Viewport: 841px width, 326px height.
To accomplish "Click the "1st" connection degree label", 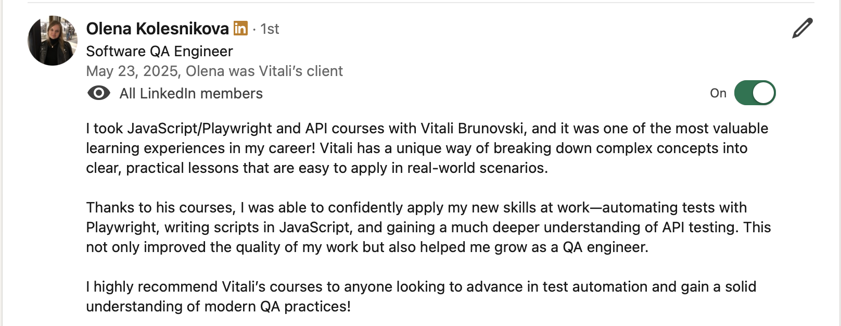I will pos(270,29).
